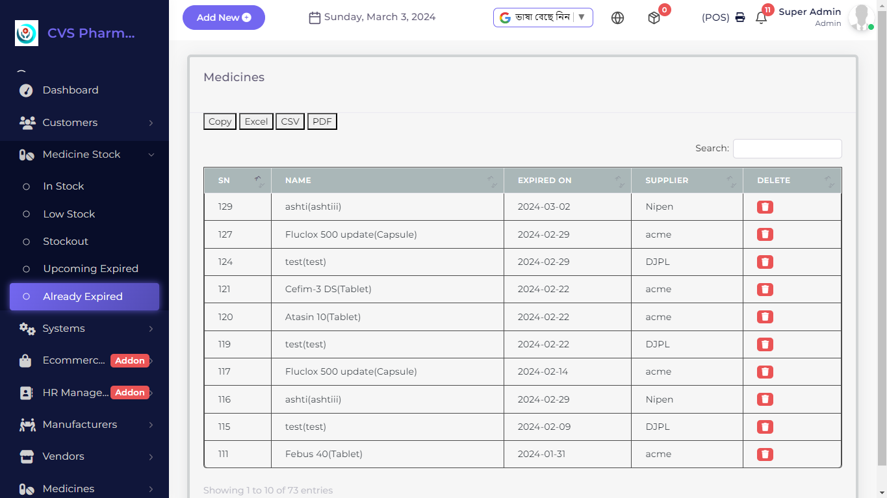Select Upcoming Expired in the sidebar
Image resolution: width=887 pixels, height=498 pixels.
click(90, 268)
